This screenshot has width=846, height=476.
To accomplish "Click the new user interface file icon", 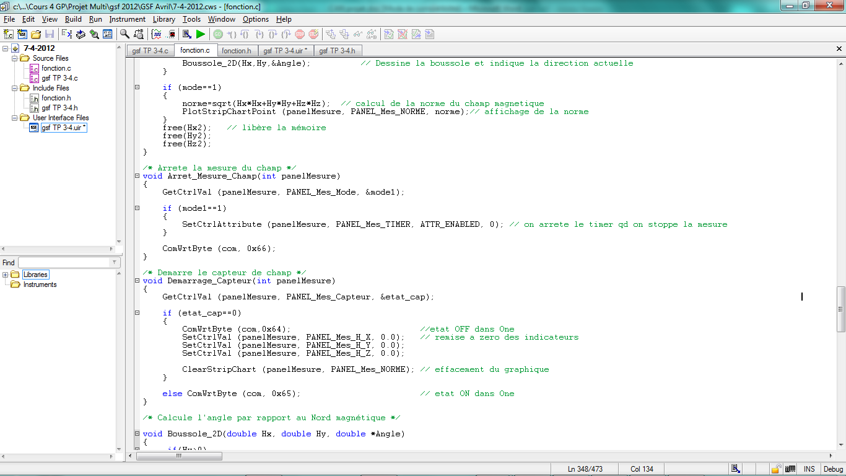I will 22,34.
